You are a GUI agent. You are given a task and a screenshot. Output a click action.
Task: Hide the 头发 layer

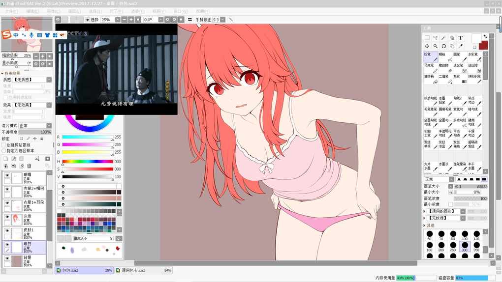7,217
